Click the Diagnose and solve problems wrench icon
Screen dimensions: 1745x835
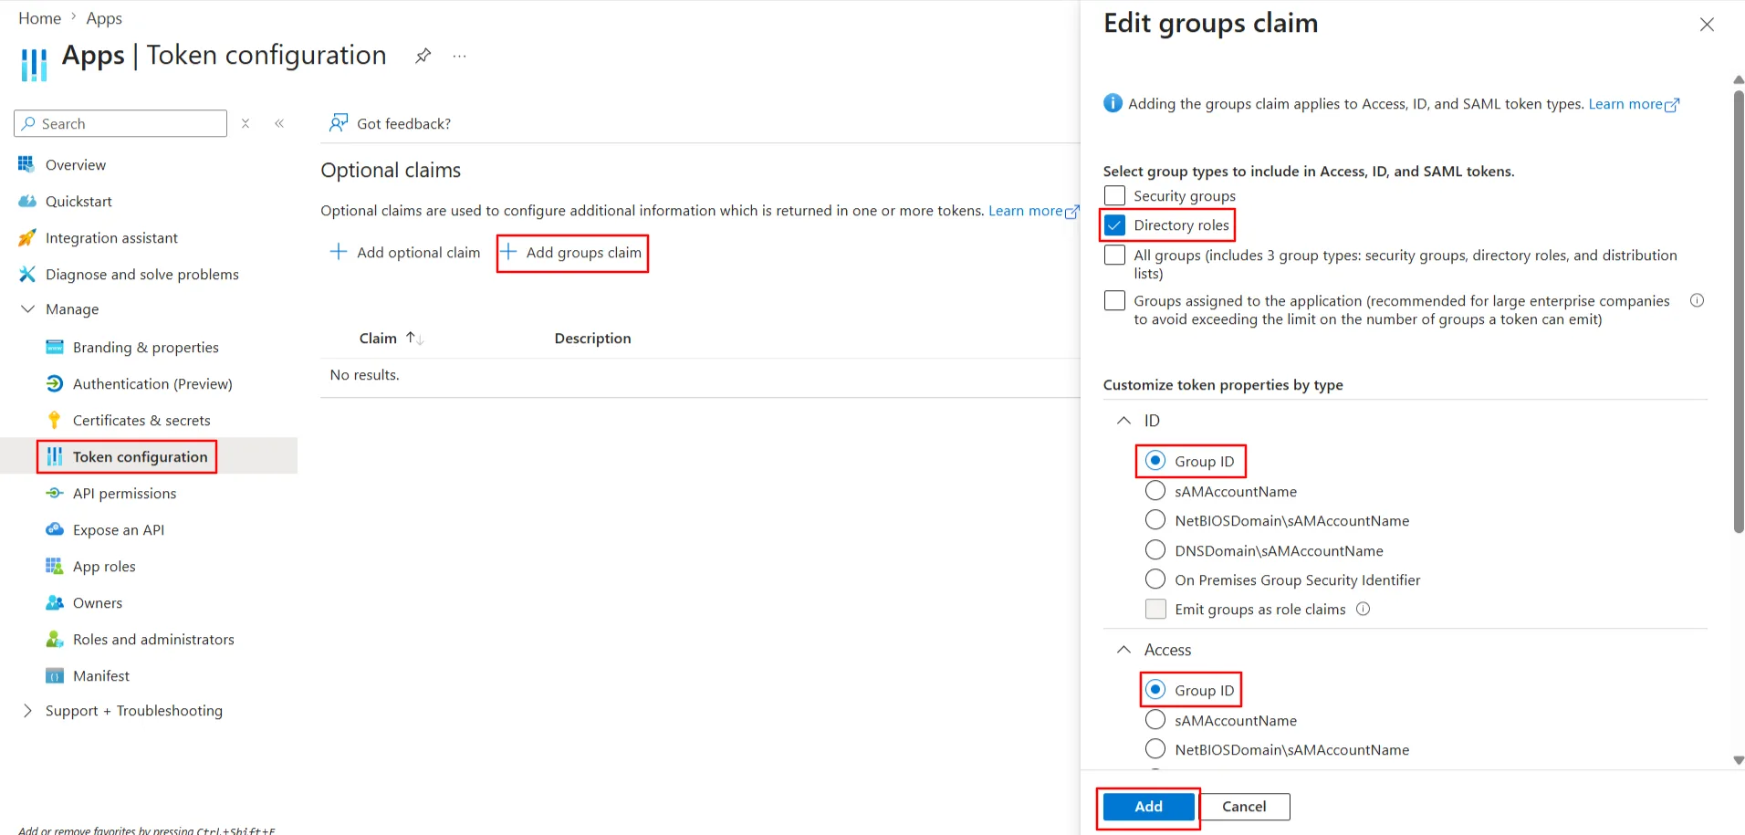click(27, 274)
